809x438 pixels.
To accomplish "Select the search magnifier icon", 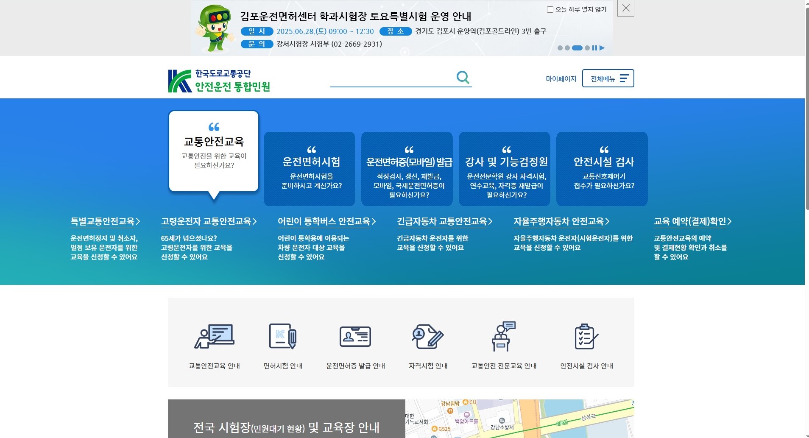I will tap(463, 77).
